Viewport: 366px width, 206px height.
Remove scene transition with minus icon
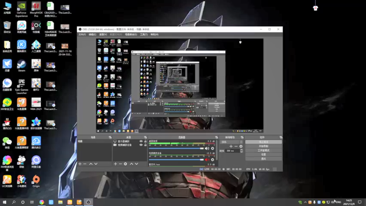[236, 146]
